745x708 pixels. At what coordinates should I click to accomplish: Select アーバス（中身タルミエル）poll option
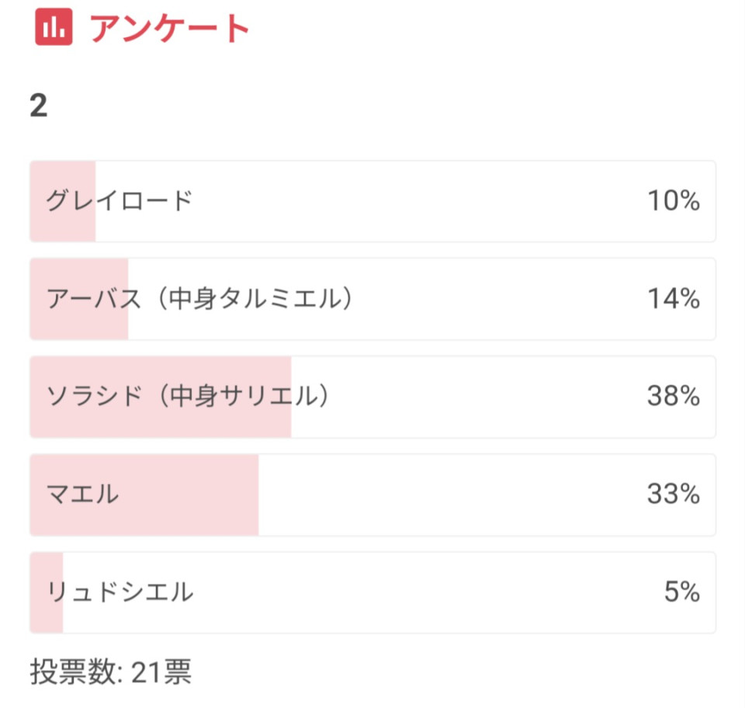[x=372, y=300]
